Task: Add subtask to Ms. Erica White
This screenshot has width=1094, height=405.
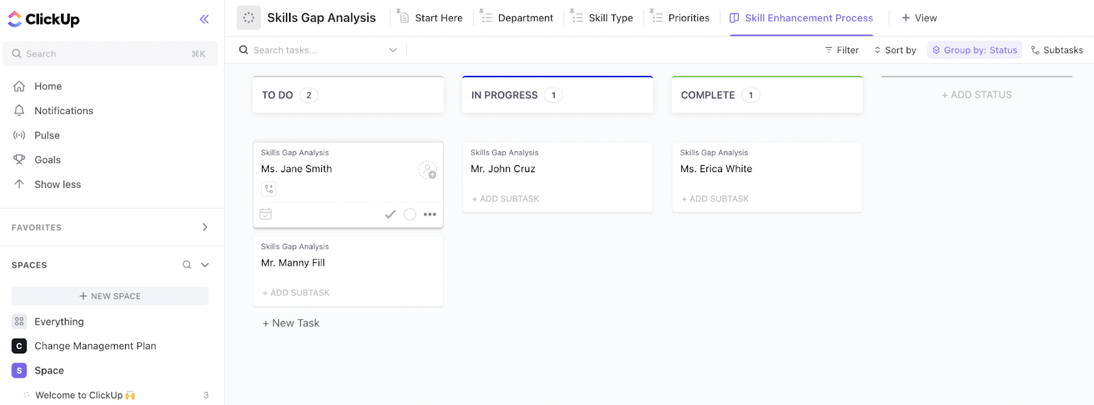Action: [715, 199]
